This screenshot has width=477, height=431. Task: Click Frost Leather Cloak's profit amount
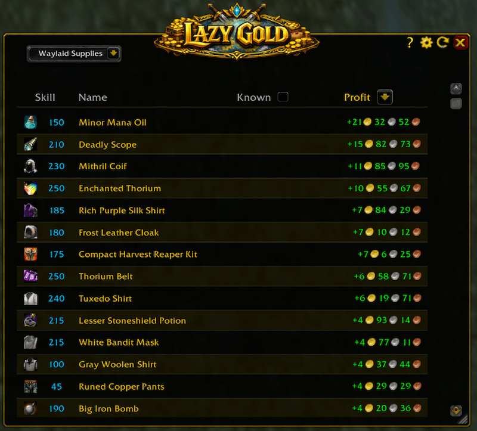pos(386,232)
